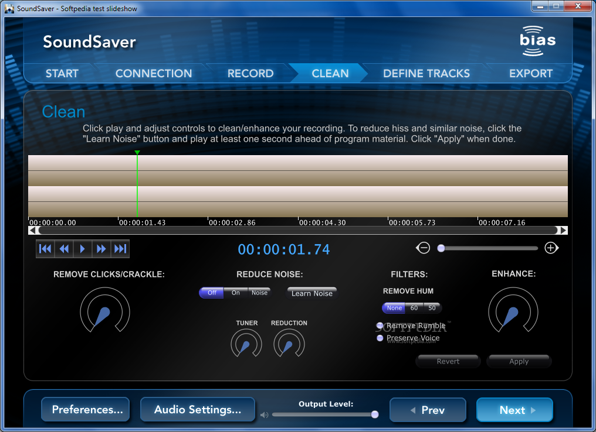Screen dimensions: 596x432
Task: Click the 00:00:04.30 timeline label
Action: 322,222
